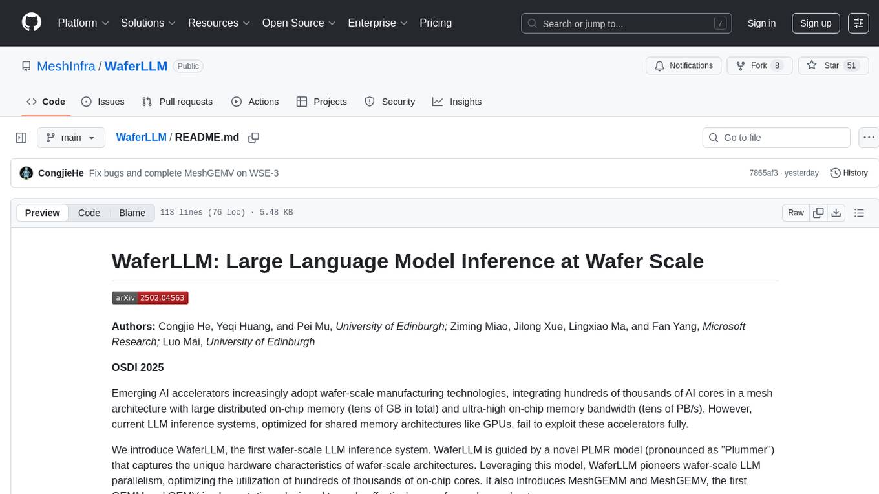Open CongjieHe avatar image
This screenshot has width=879, height=494.
point(26,173)
